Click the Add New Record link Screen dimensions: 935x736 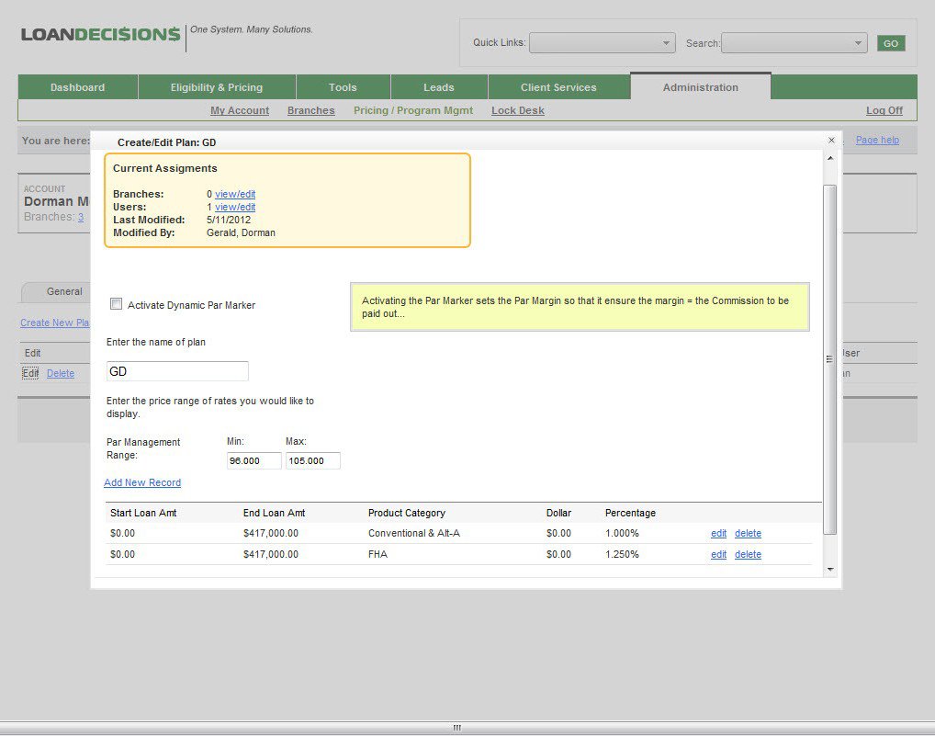tap(142, 482)
